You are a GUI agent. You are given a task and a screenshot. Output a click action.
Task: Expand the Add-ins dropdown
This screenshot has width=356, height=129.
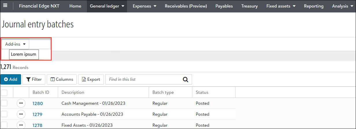point(15,44)
